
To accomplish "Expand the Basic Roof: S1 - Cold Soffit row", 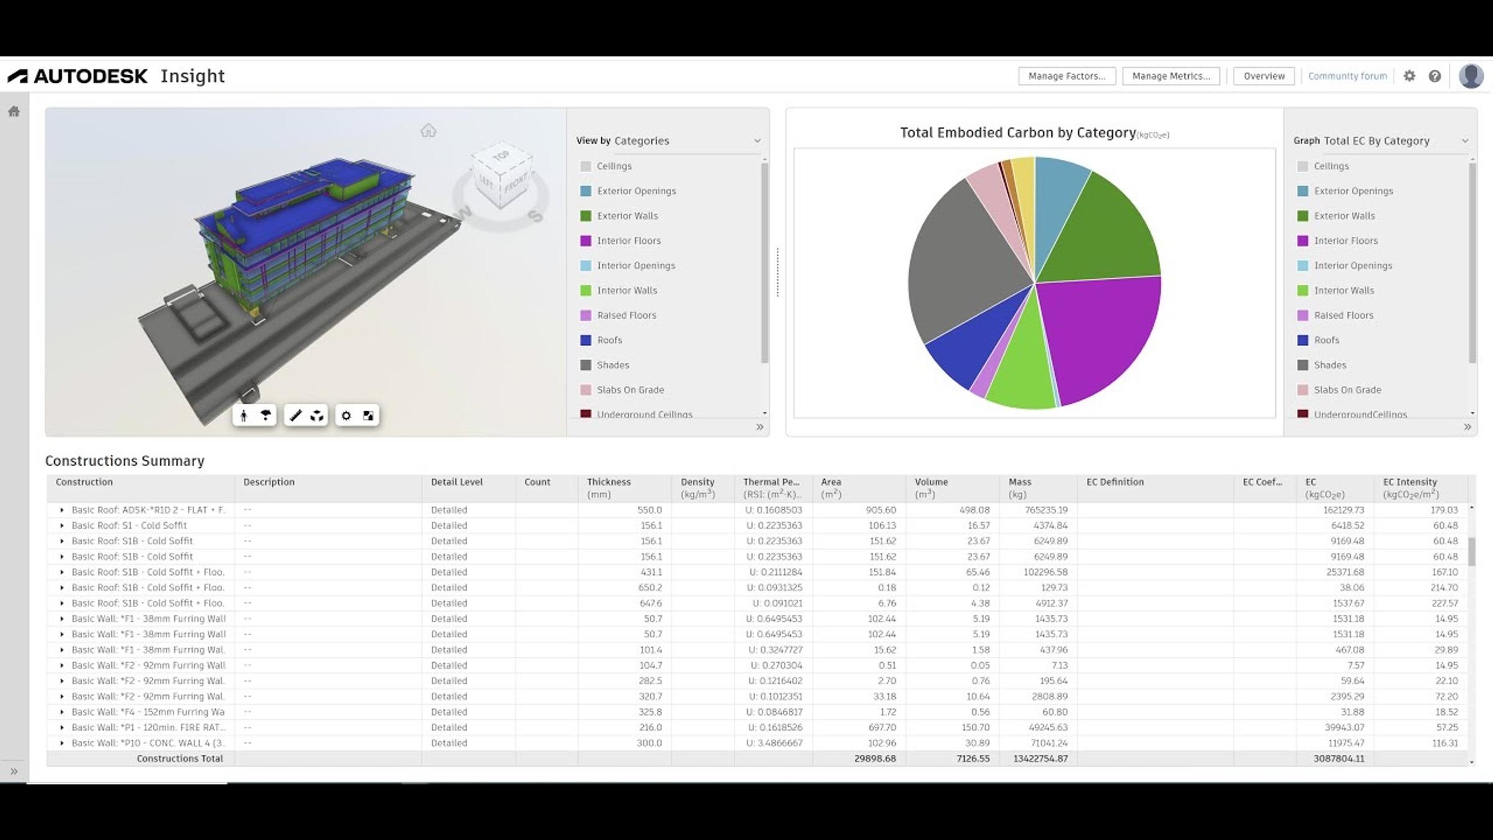I will click(x=62, y=526).
